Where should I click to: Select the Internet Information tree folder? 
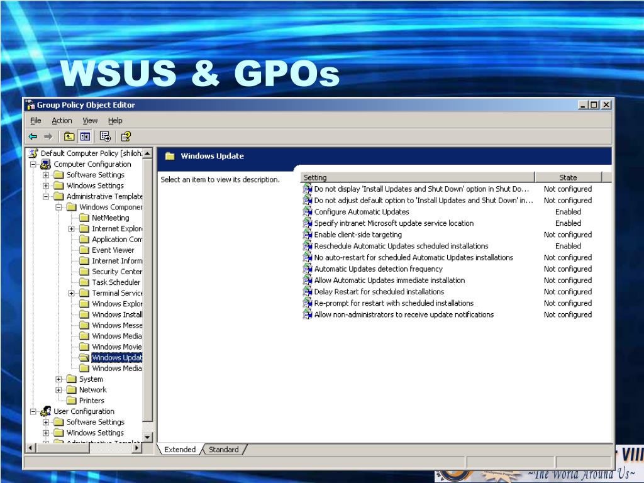coord(116,261)
